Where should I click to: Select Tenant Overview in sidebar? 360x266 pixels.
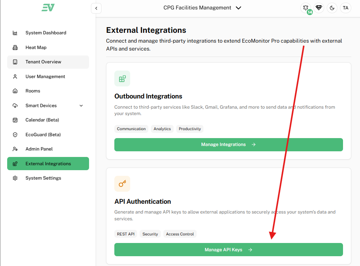(x=43, y=62)
